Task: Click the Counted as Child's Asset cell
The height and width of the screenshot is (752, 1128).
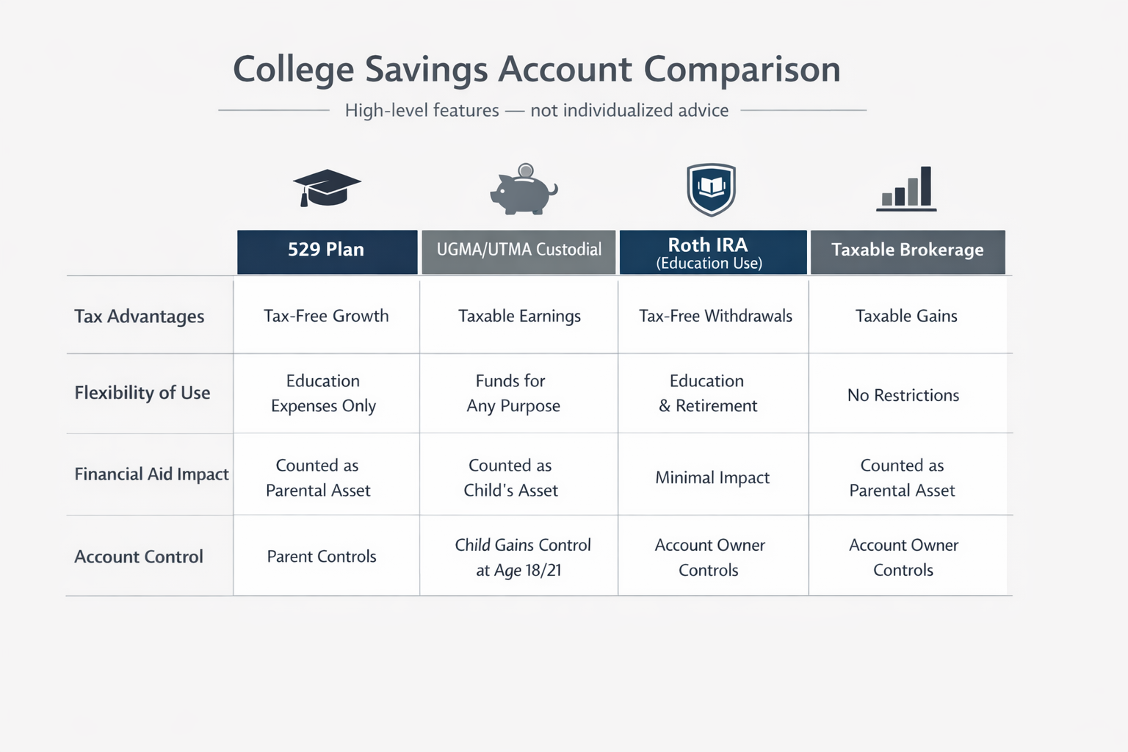Action: pos(511,478)
